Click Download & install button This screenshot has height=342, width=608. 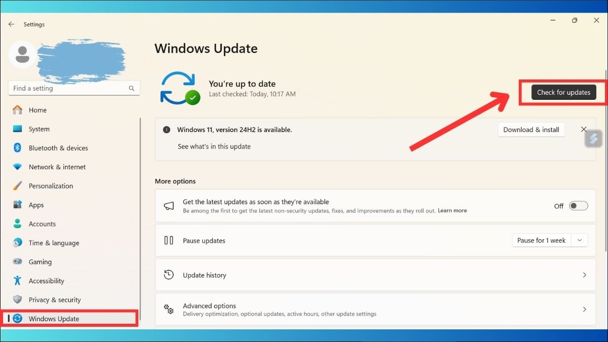point(531,130)
